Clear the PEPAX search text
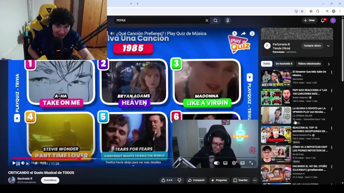Image resolution: width=344 pixels, height=193 pixels. coord(207,20)
